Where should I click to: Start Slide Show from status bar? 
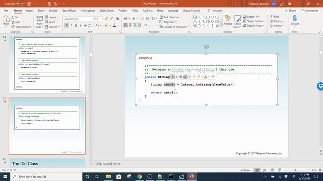pyautogui.click(x=279, y=170)
